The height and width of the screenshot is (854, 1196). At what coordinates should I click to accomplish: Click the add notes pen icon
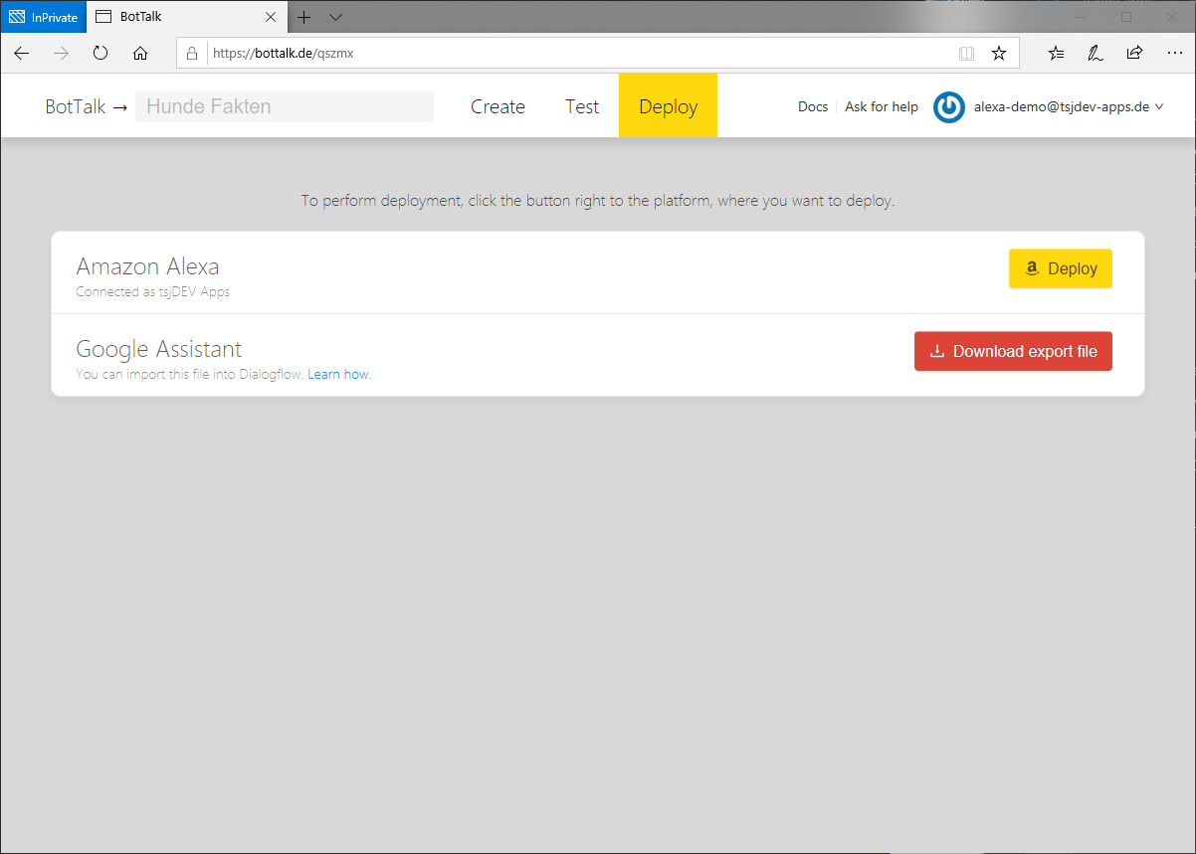pos(1096,54)
